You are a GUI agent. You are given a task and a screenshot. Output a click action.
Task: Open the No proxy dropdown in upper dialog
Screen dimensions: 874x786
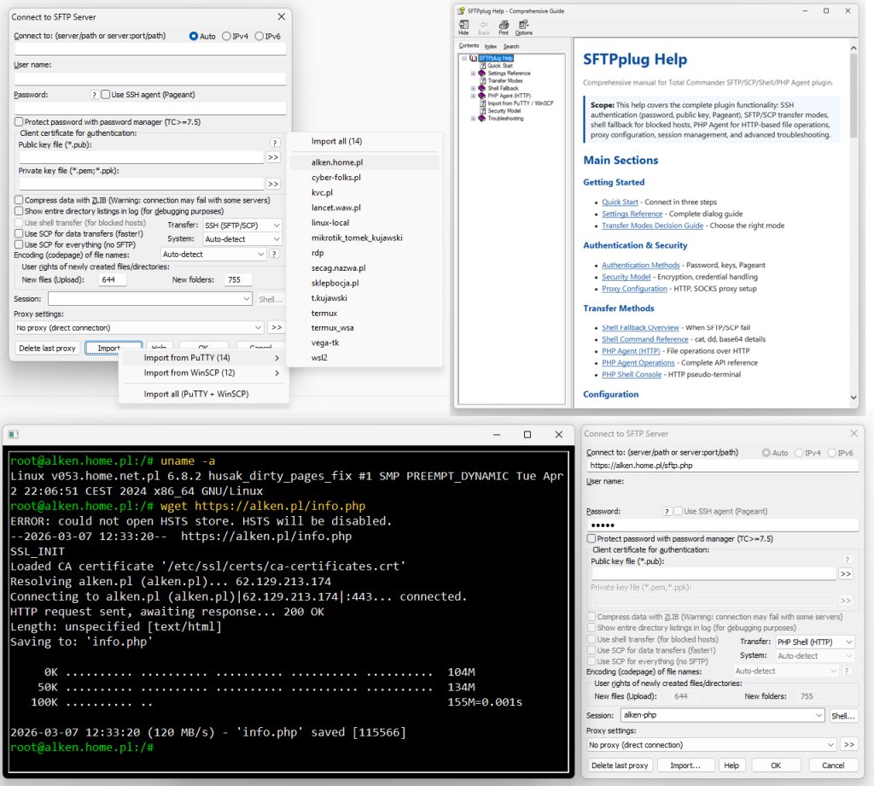139,327
